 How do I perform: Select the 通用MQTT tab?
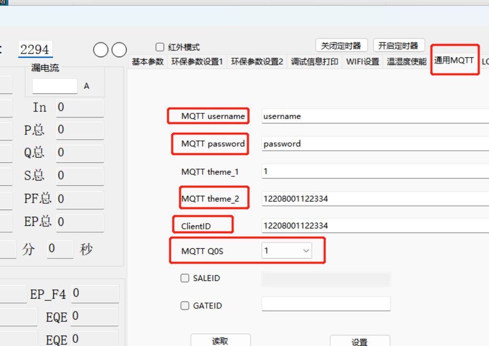click(454, 60)
